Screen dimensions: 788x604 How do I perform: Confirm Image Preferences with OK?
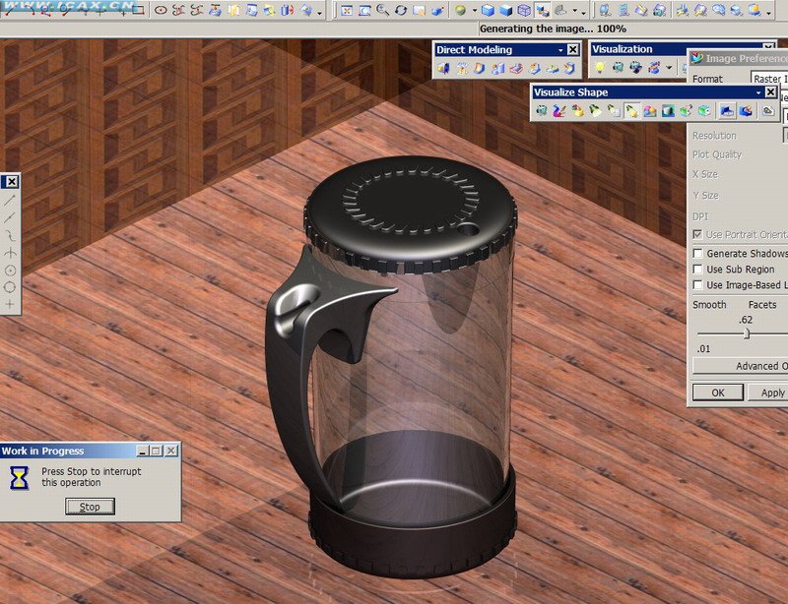coord(718,393)
